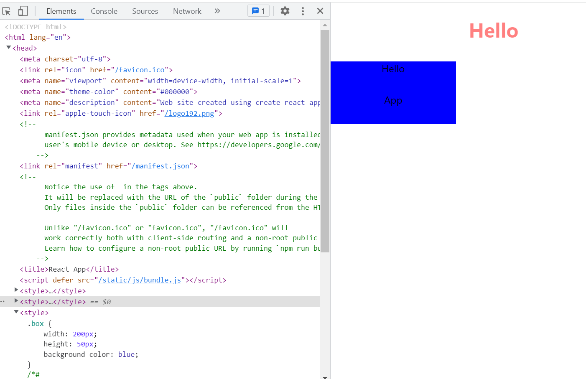
Task: Open the Network tab
Action: (x=187, y=11)
